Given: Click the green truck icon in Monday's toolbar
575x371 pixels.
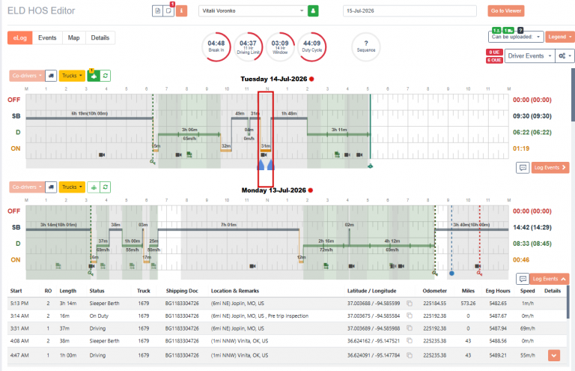Looking at the screenshot, I should pyautogui.click(x=94, y=187).
